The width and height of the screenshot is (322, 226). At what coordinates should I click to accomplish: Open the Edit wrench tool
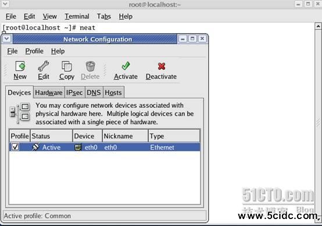click(44, 66)
